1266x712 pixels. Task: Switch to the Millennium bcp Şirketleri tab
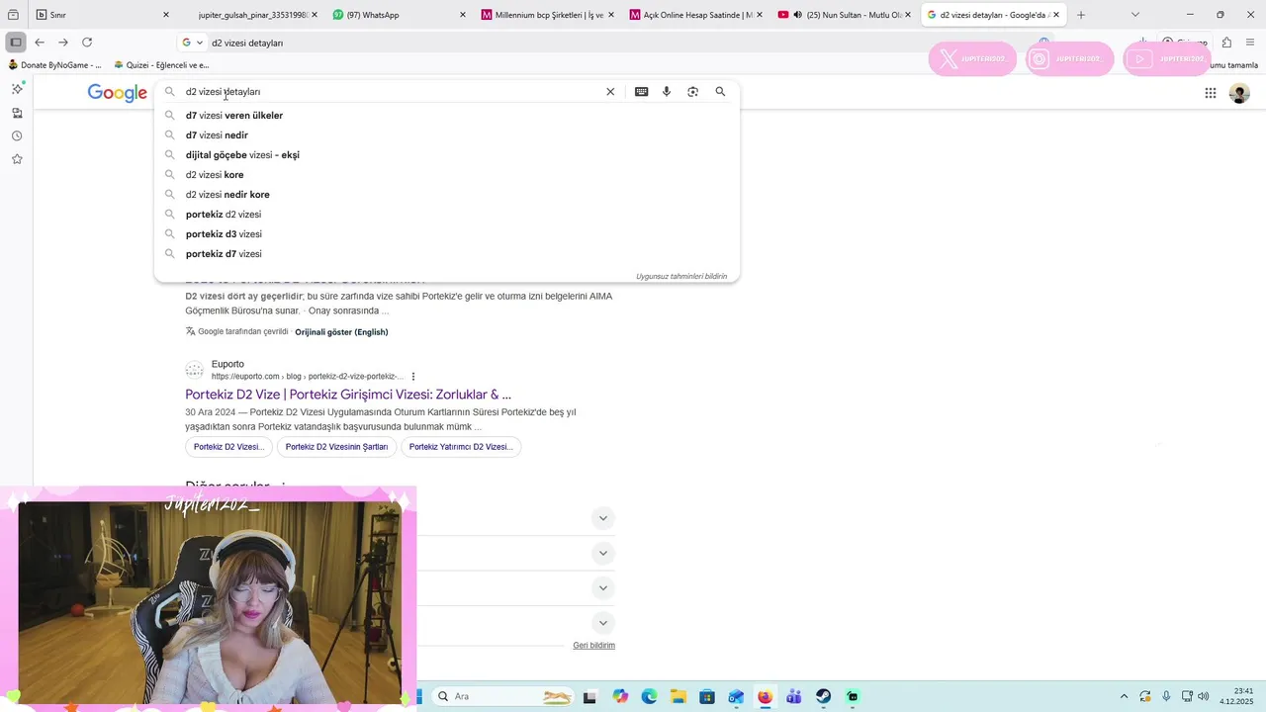pos(549,15)
